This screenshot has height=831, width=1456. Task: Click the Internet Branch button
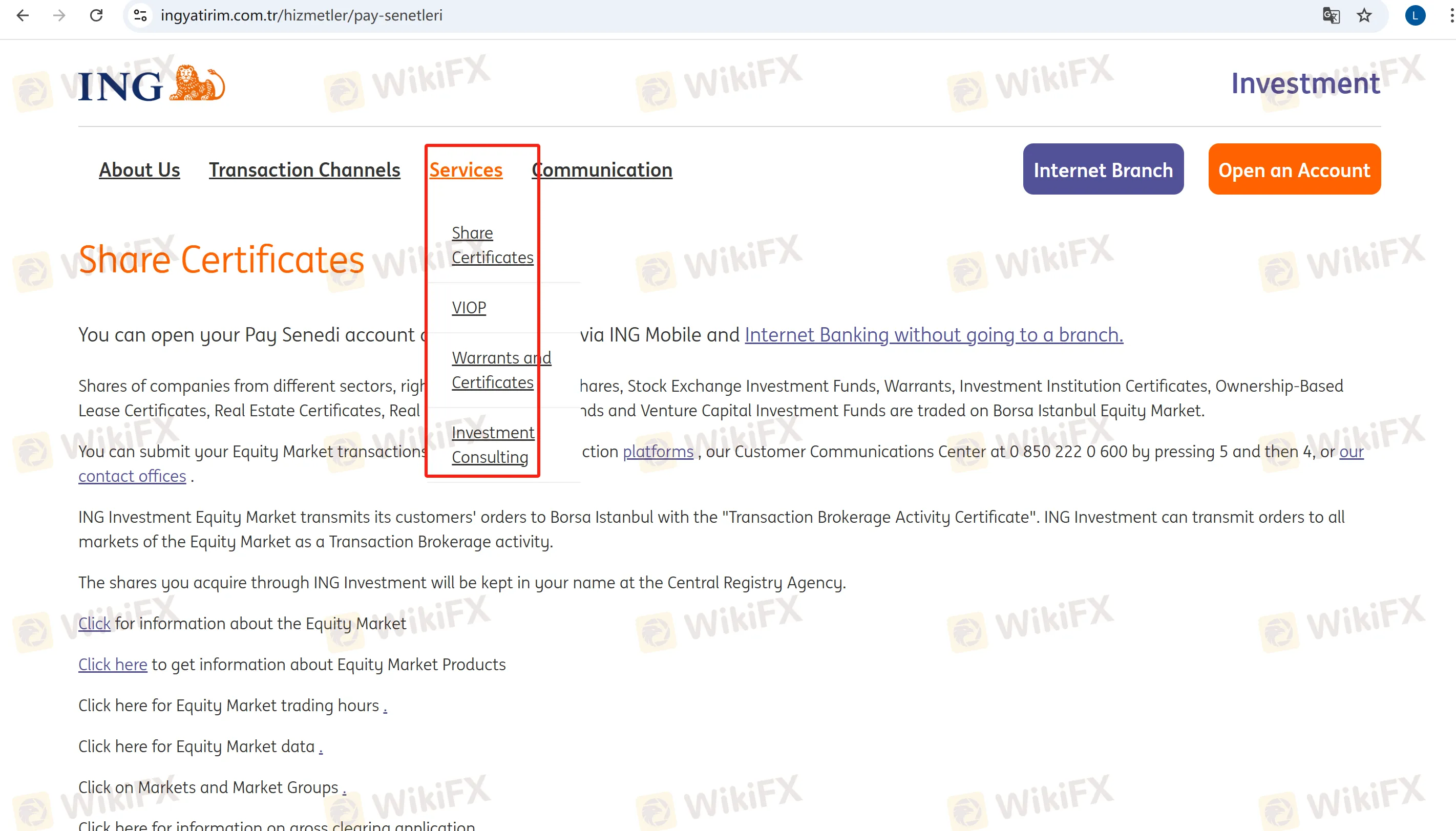1103,169
